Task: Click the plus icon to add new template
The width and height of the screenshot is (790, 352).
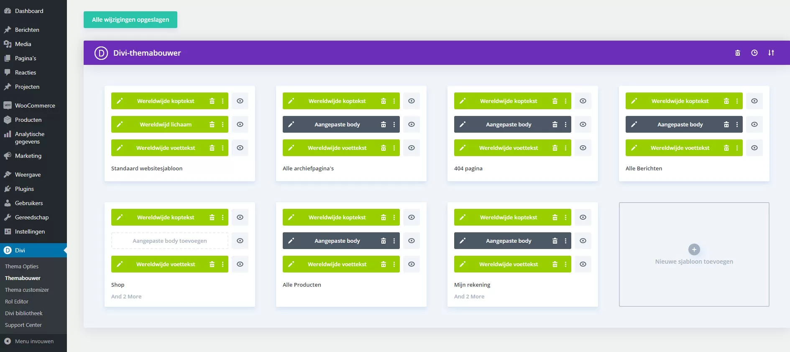Action: coord(694,249)
